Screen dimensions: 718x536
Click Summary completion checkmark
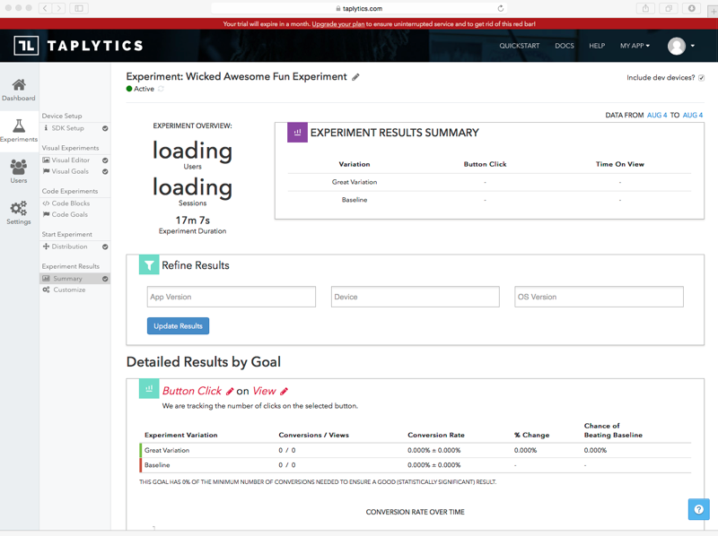(105, 279)
